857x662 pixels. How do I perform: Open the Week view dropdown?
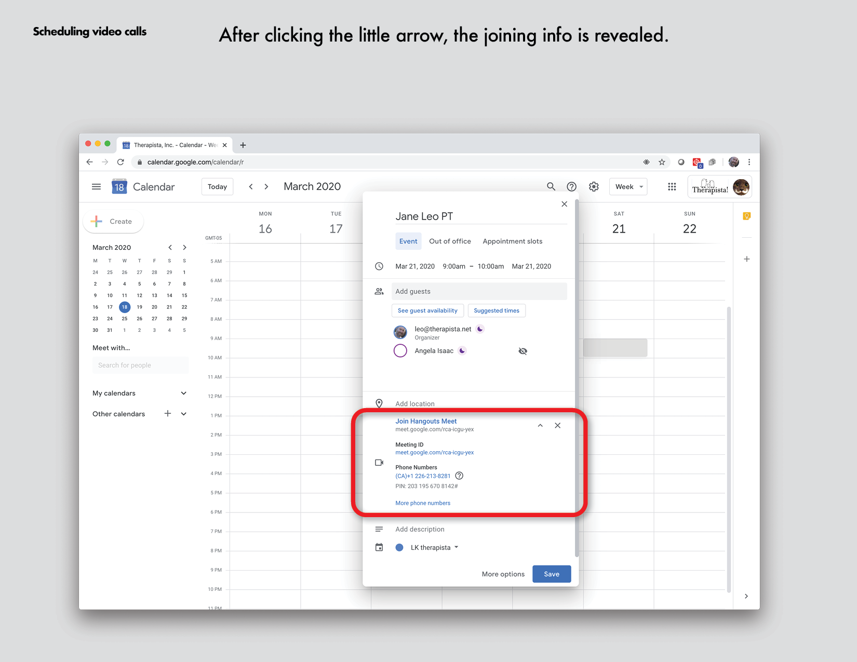coord(628,186)
